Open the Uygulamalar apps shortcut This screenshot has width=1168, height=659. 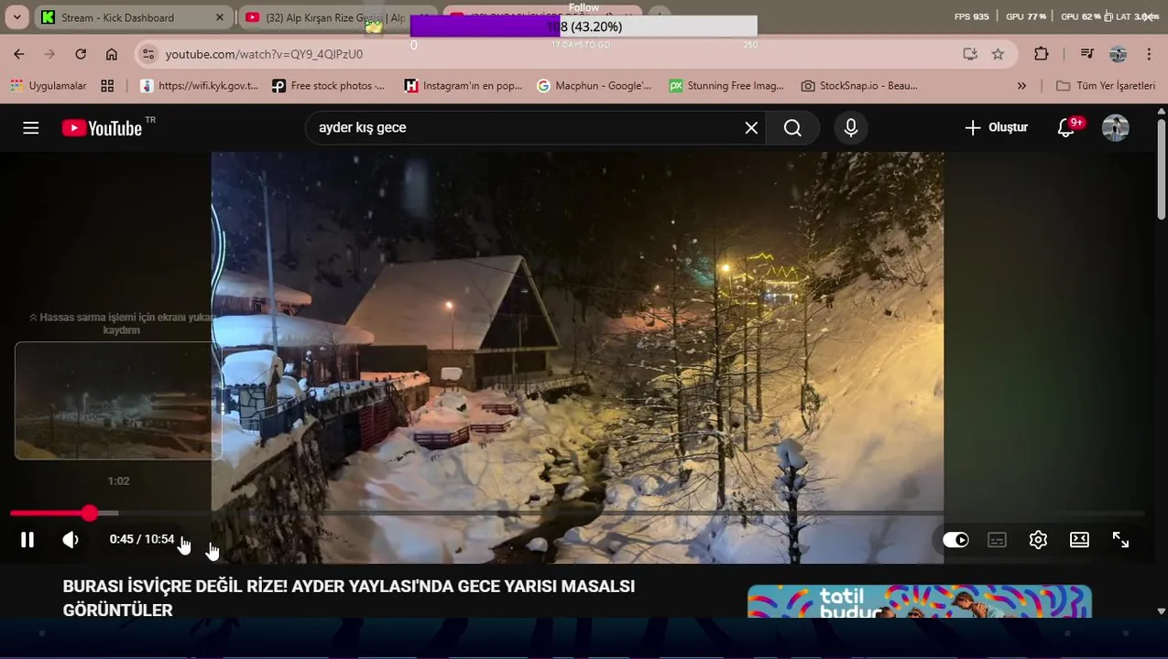click(49, 85)
